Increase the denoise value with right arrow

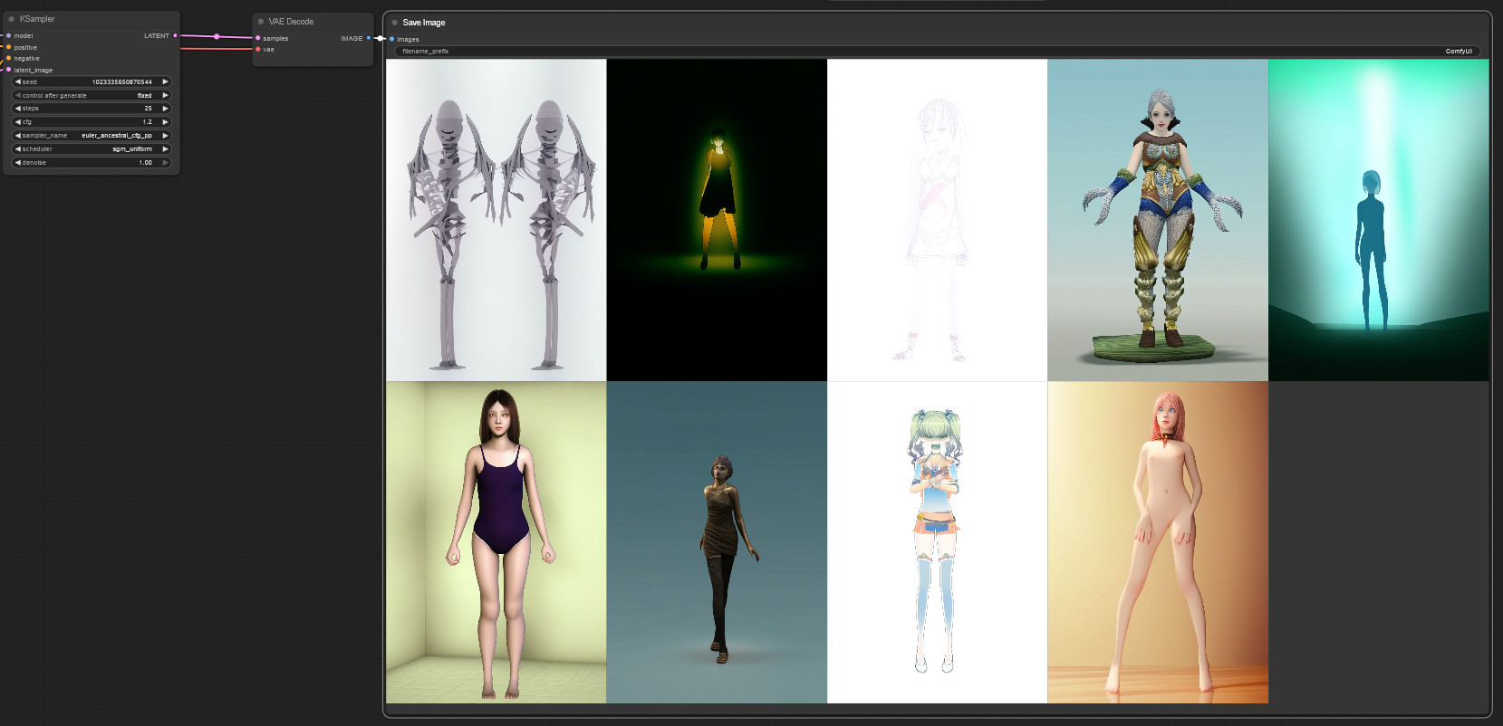pyautogui.click(x=165, y=163)
